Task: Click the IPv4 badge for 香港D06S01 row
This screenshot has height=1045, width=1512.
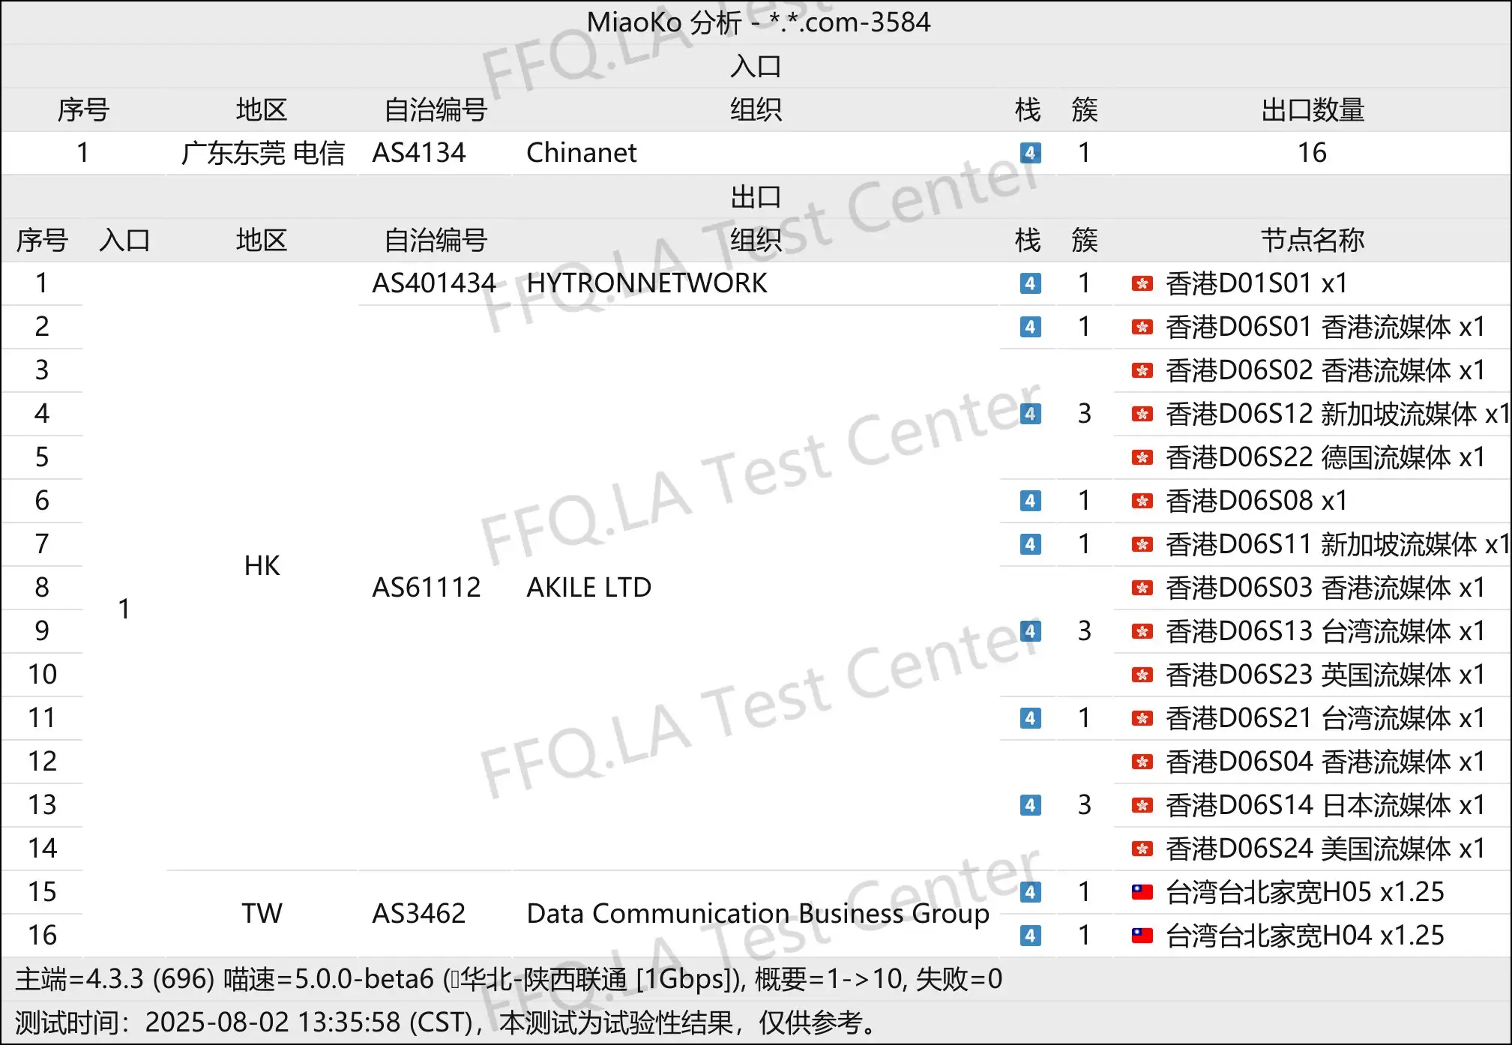Action: [x=1030, y=327]
